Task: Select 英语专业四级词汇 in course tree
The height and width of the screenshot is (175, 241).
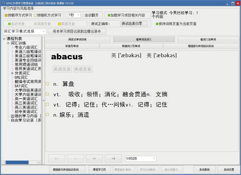Action: point(28,60)
